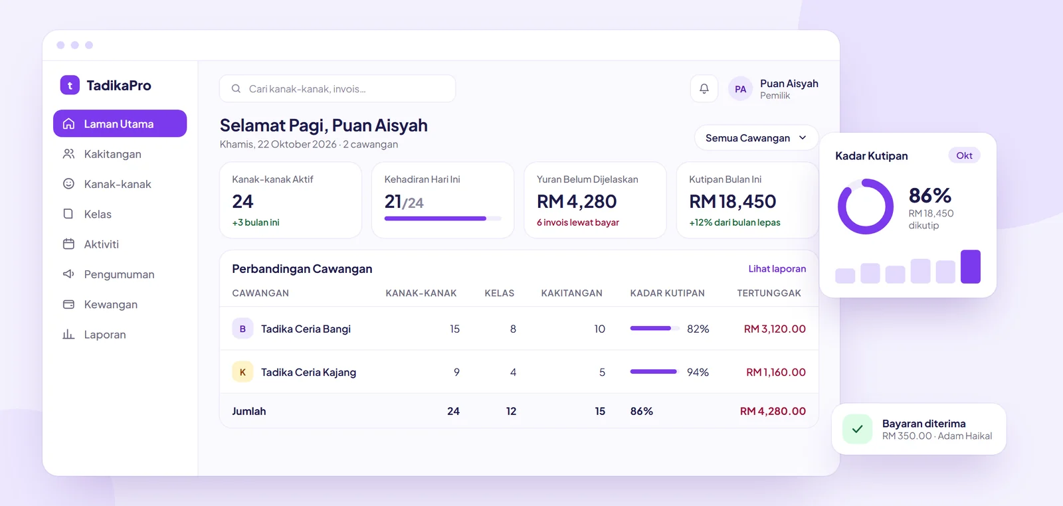The image size is (1063, 506).
Task: Click the TERTUNGGAK column header
Action: pyautogui.click(x=769, y=293)
